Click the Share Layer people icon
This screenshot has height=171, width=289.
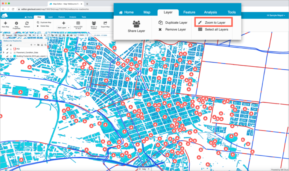[136, 24]
